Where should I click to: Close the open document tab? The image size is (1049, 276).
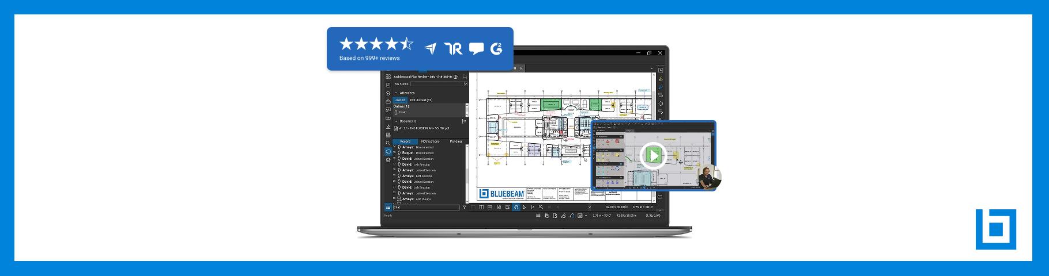[x=521, y=68]
